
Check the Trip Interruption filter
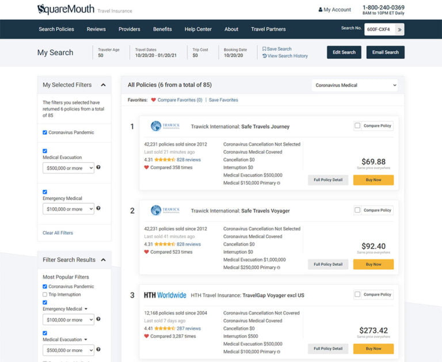pyautogui.click(x=45, y=294)
